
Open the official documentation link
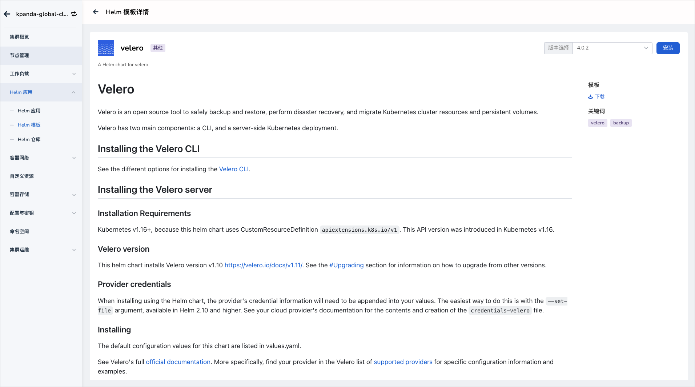178,362
